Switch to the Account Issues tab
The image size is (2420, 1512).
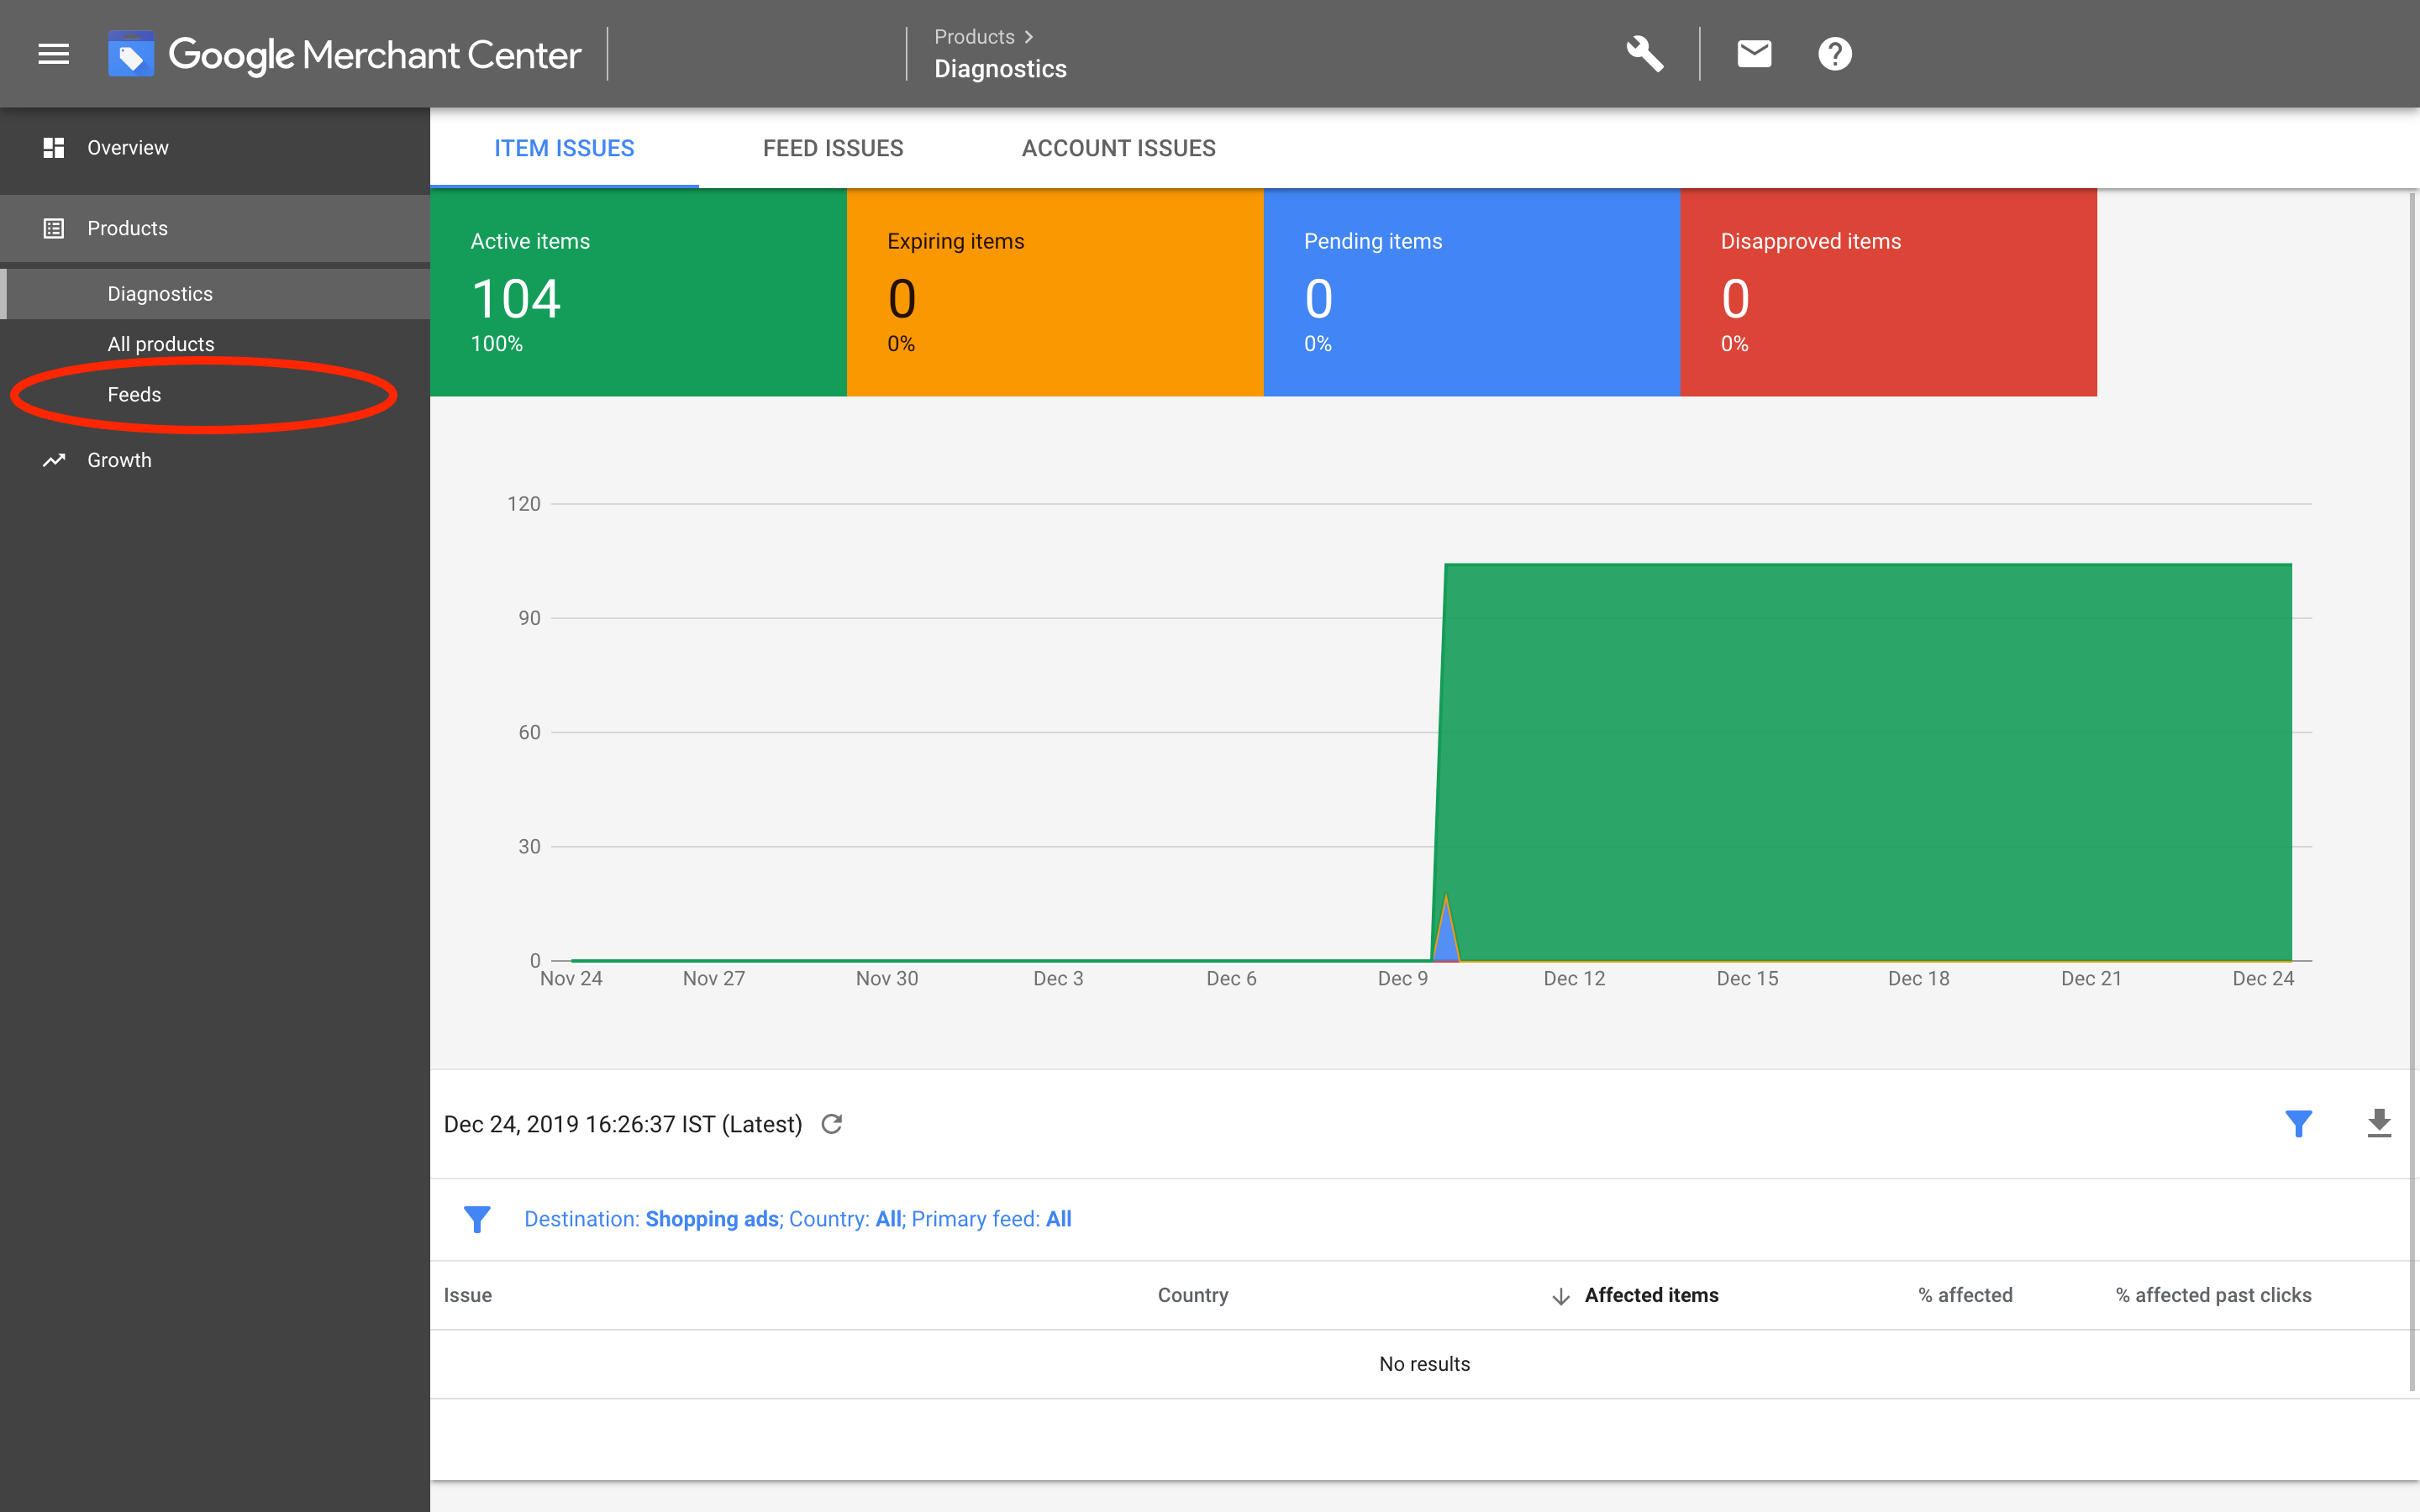[1118, 148]
